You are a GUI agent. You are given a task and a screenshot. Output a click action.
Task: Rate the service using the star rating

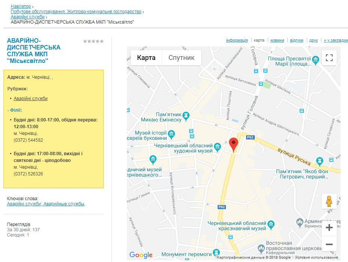point(93,41)
